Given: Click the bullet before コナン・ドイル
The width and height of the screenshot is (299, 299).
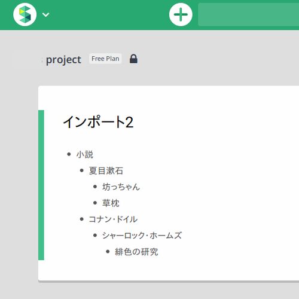Looking at the screenshot, I should click(x=81, y=219).
